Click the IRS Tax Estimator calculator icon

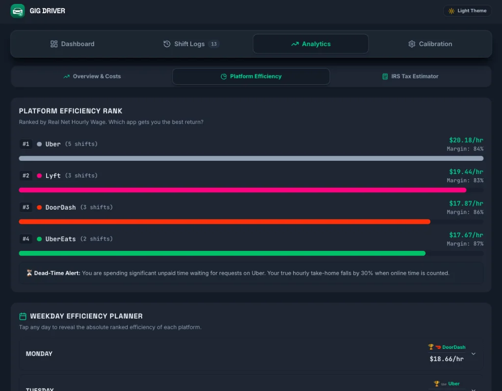point(385,76)
